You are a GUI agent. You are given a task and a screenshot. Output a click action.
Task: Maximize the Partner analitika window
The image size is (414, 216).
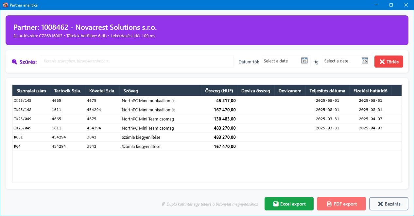tap(391, 5)
